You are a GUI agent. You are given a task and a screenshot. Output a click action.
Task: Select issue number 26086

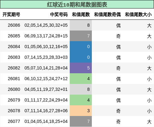(14, 25)
